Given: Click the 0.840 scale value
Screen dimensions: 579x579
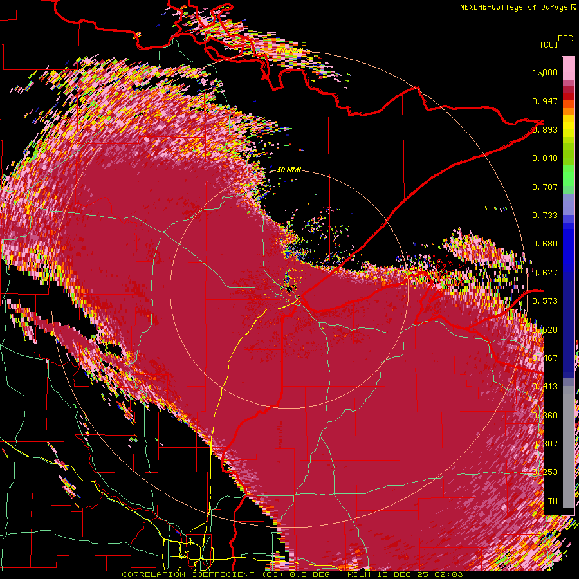Looking at the screenshot, I should 545,158.
